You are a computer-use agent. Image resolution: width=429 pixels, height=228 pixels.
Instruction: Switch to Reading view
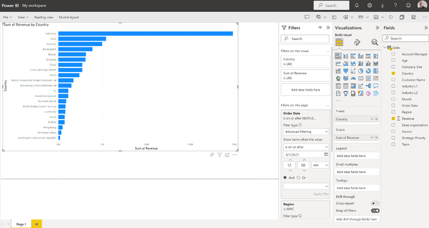click(44, 17)
